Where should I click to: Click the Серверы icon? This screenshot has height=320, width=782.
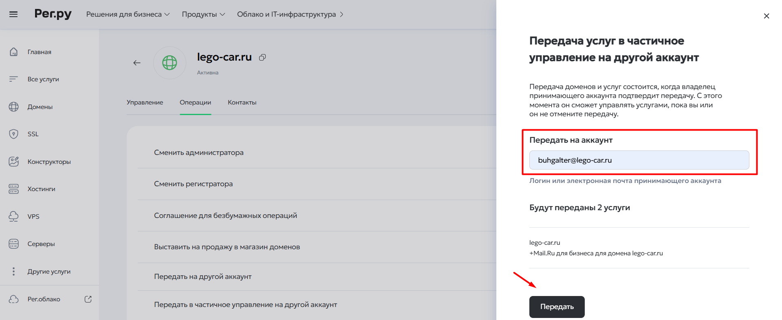tap(13, 244)
